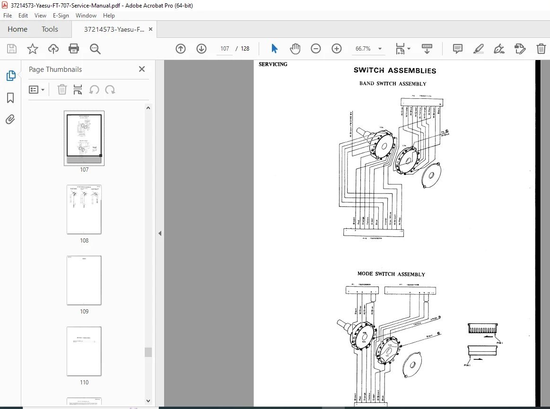Open the 66.7% zoom level dropdown
This screenshot has width=550, height=409.
tap(368, 49)
